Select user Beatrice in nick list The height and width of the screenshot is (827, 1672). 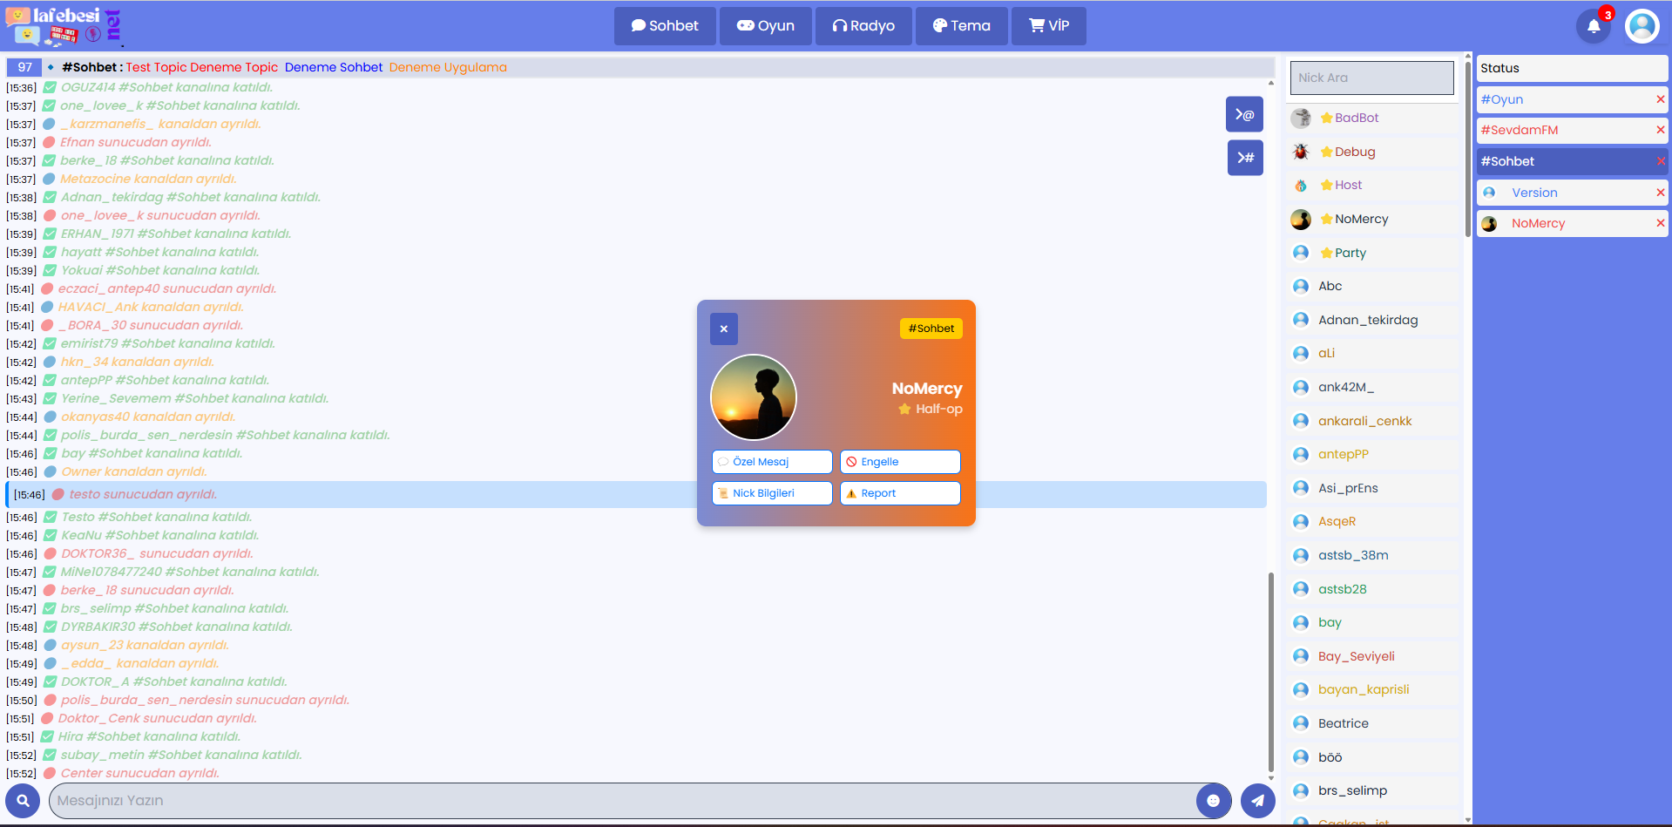(x=1343, y=723)
